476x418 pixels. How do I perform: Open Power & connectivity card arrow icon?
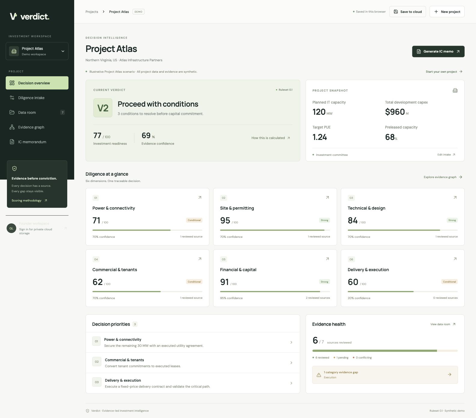point(200,198)
